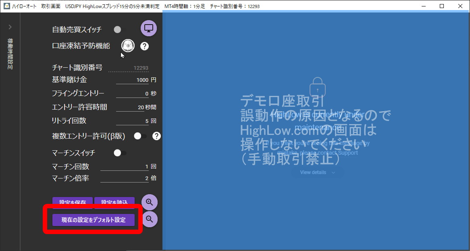This screenshot has height=251, width=470.
Task: Click 現在の設定をデフォルト設定 button
Action: click(x=94, y=220)
